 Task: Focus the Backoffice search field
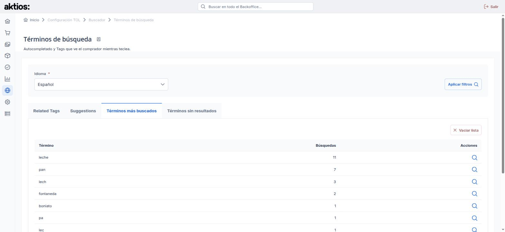coord(255,6)
